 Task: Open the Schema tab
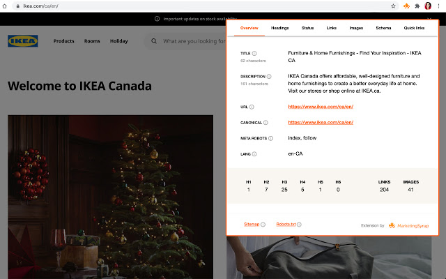click(383, 28)
